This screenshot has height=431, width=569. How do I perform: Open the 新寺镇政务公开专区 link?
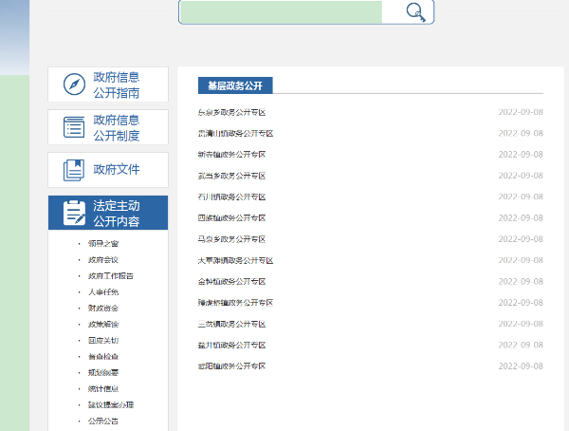(231, 154)
